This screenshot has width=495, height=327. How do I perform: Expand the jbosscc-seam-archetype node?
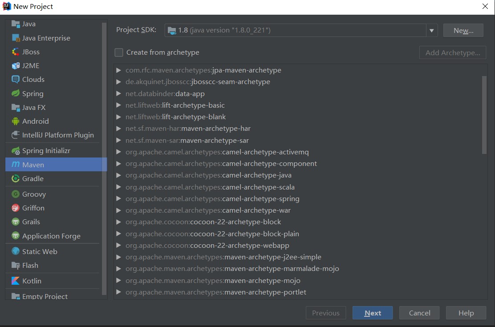pyautogui.click(x=118, y=82)
